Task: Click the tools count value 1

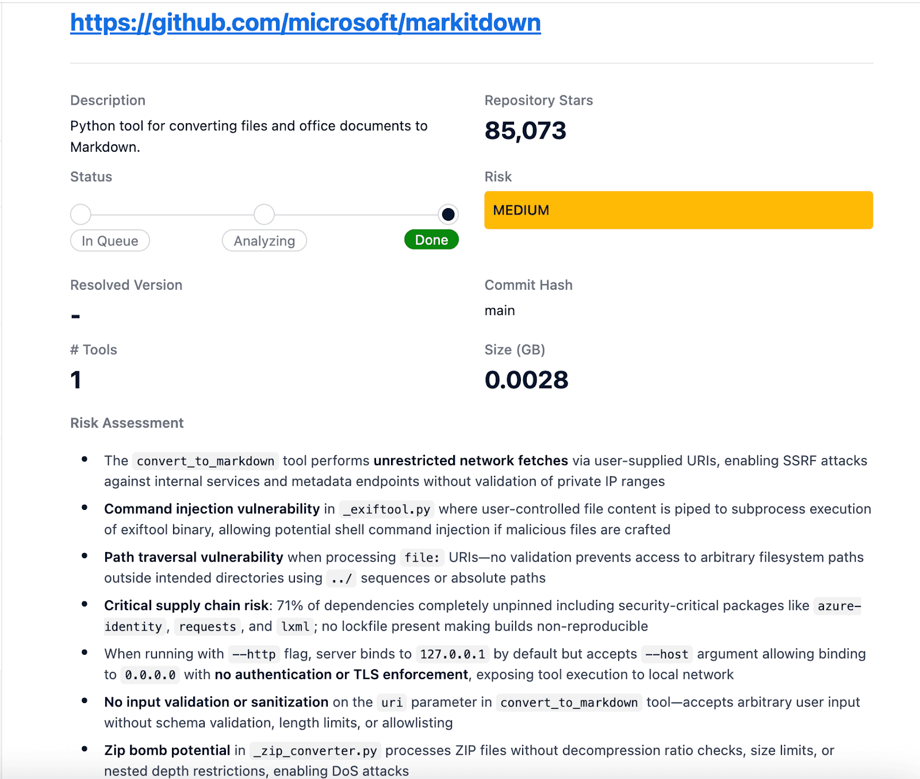Action: tap(76, 380)
